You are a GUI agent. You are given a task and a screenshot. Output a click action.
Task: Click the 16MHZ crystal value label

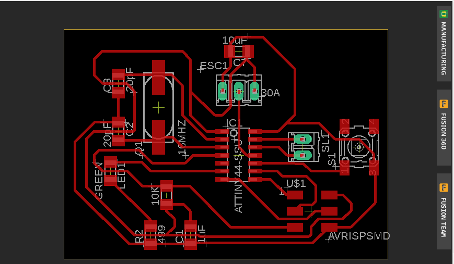(x=182, y=138)
